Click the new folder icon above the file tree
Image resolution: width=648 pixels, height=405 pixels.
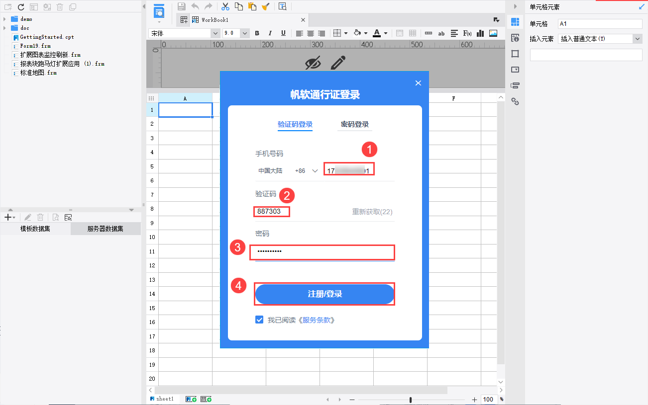pyautogui.click(x=7, y=7)
